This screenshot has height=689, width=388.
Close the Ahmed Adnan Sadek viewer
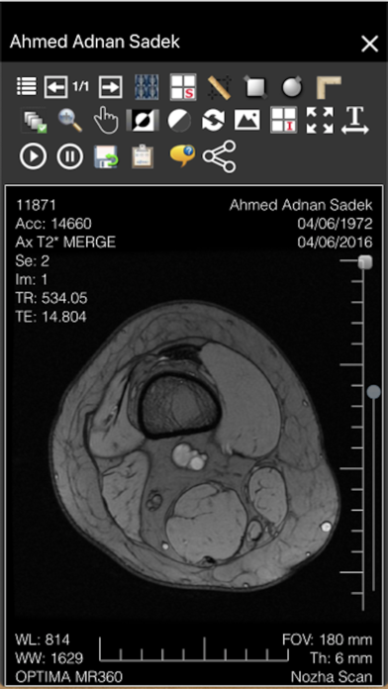click(x=369, y=44)
